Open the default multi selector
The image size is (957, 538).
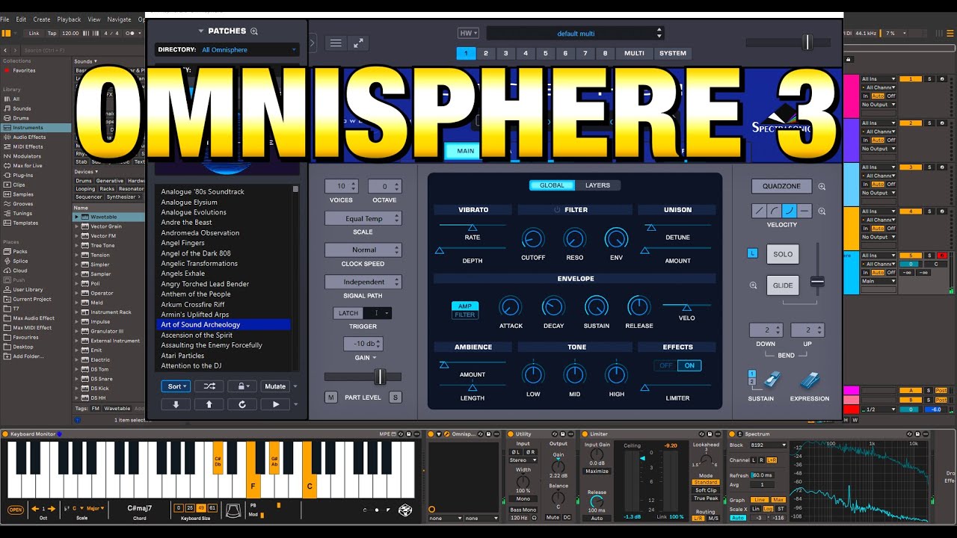pos(575,34)
